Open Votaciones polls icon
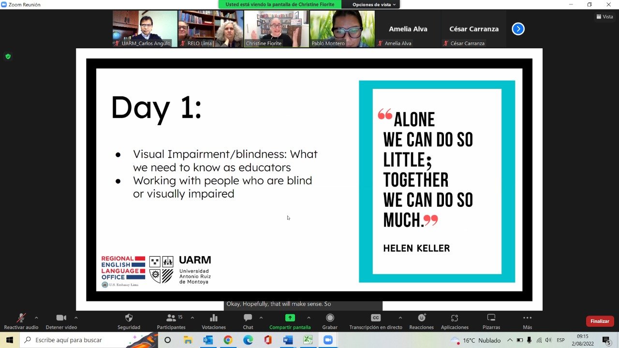619x348 pixels. click(214, 318)
